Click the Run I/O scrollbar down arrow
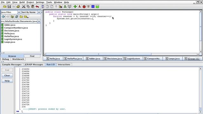The image size is (203, 114). pos(200,112)
